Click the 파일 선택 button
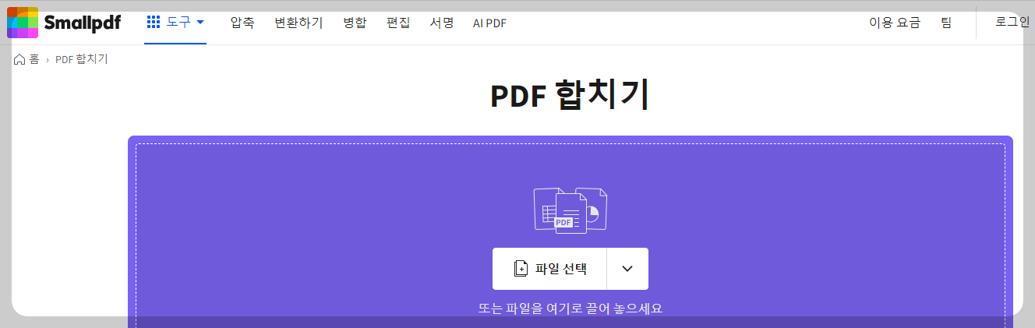1035x328 pixels. pos(549,269)
